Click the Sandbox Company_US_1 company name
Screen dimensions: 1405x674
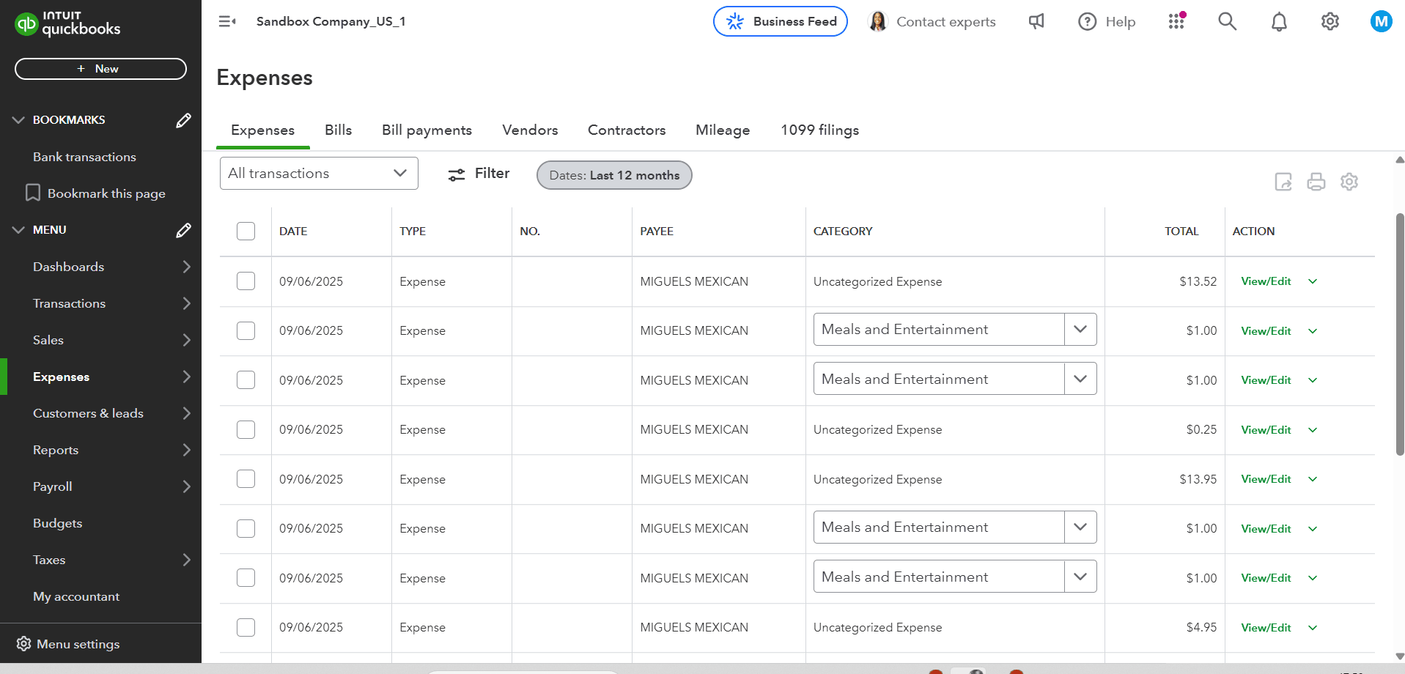331,21
